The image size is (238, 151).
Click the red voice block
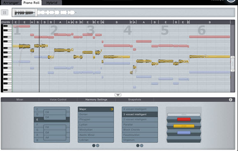tap(184, 119)
